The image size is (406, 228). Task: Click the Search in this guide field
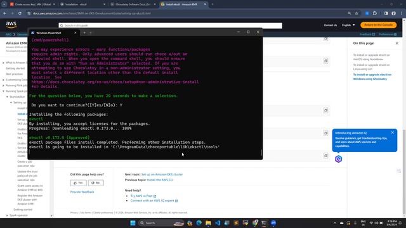pos(171,25)
